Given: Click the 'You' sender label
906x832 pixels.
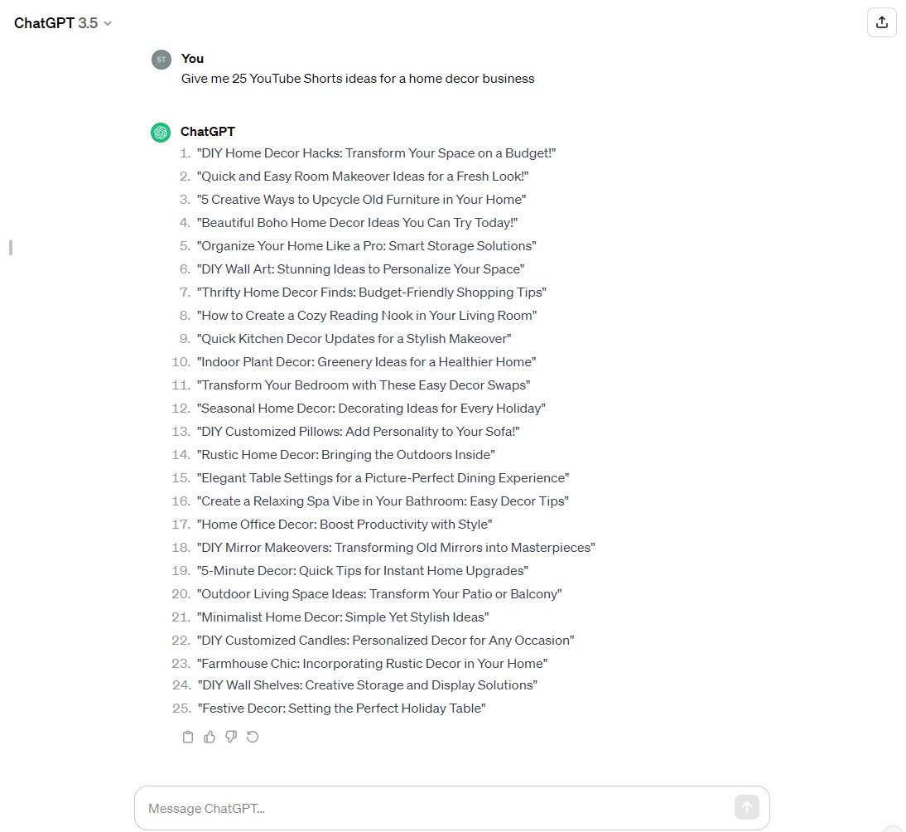Looking at the screenshot, I should [x=192, y=59].
